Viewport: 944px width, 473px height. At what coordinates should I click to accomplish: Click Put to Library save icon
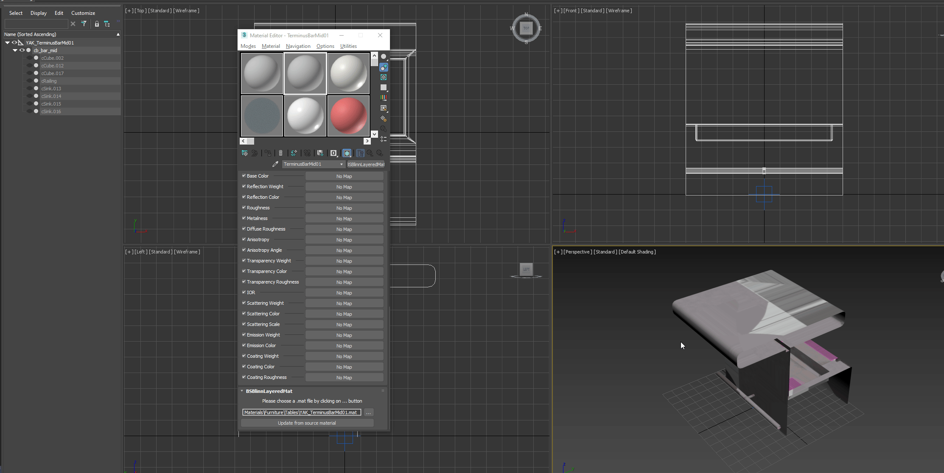pyautogui.click(x=320, y=153)
